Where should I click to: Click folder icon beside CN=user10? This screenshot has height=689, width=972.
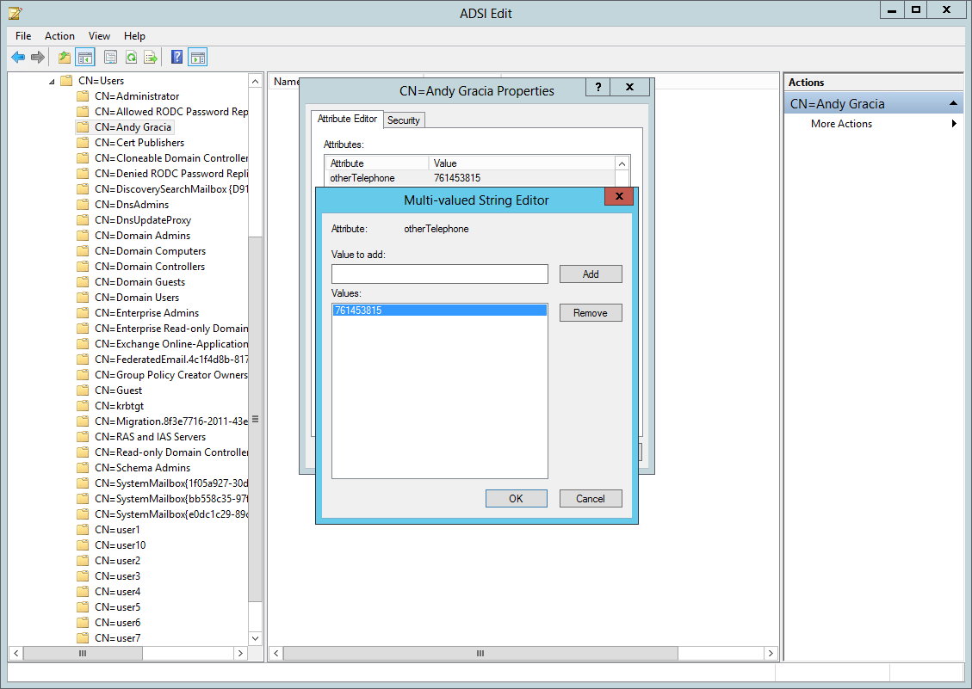pos(83,545)
